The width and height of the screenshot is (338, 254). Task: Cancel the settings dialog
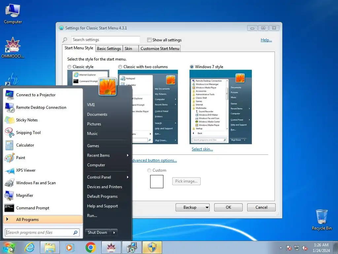(261, 207)
